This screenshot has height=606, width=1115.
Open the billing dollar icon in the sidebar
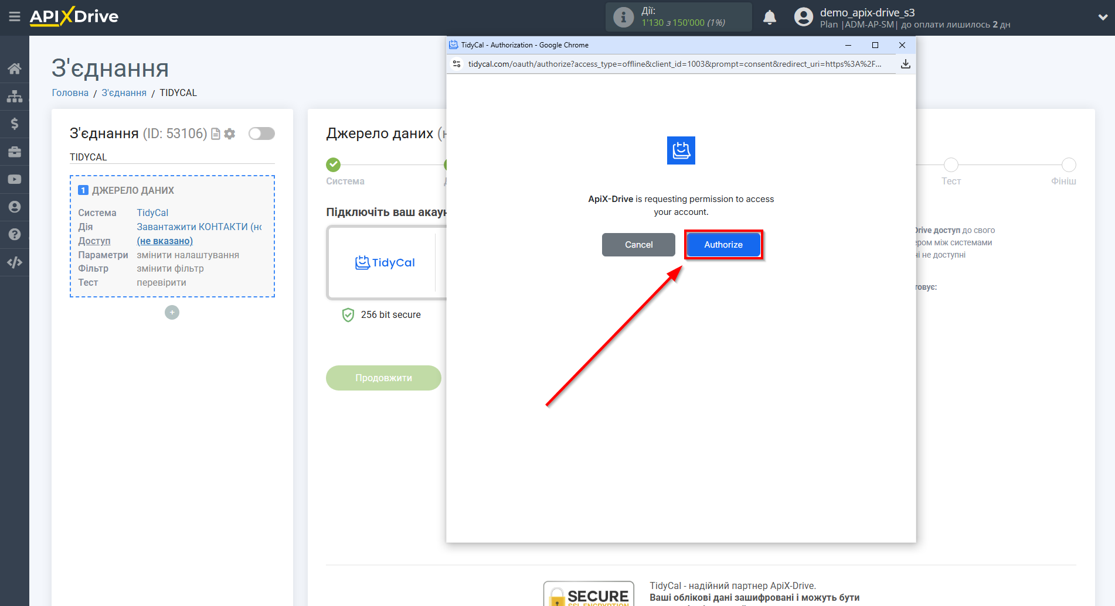[x=15, y=124]
